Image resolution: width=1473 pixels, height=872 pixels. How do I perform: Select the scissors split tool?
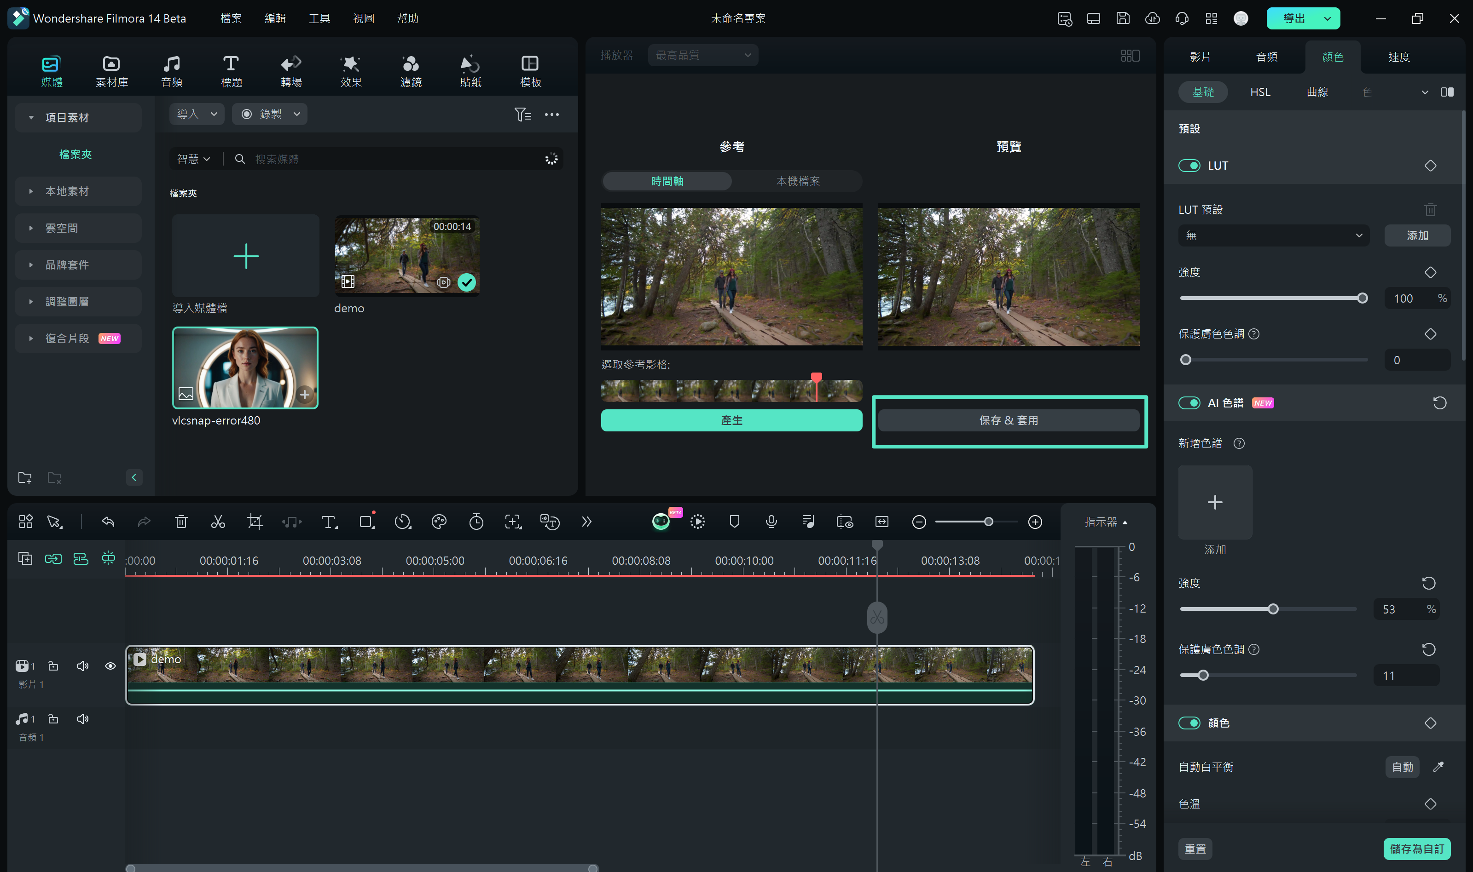pos(218,522)
